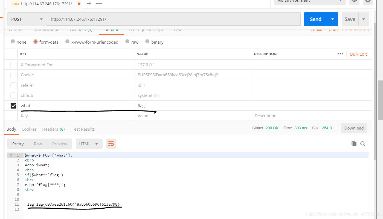Switch to the Headers (4) request tab
Screen dimensions: 383x219
pyautogui.click(x=81, y=30)
